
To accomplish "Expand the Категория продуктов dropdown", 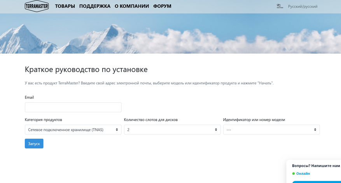I will [73, 130].
